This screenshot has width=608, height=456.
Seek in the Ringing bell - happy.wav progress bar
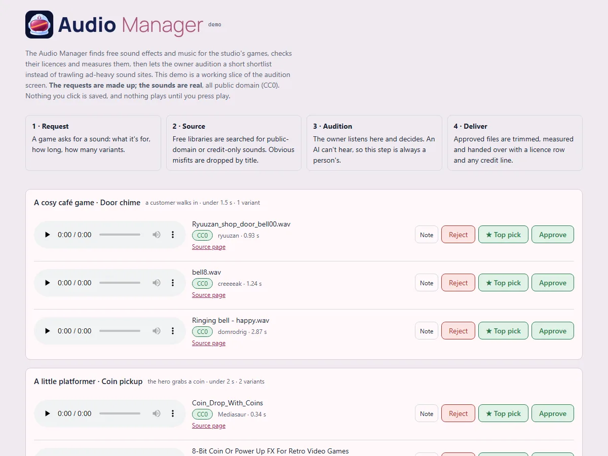[120, 331]
